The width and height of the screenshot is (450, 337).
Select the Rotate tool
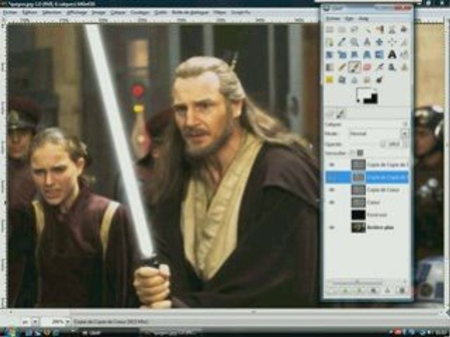coord(330,54)
